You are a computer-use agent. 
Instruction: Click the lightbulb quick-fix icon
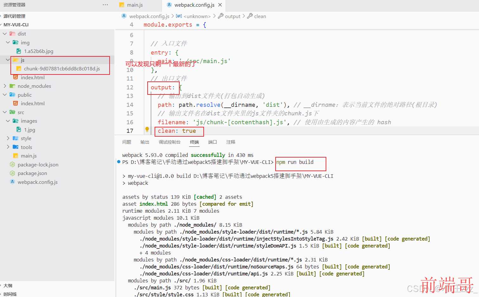point(147,129)
